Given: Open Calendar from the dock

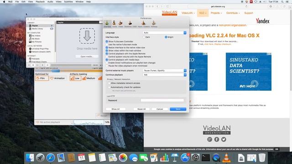Looking at the screenshot, I should [x=81, y=158].
